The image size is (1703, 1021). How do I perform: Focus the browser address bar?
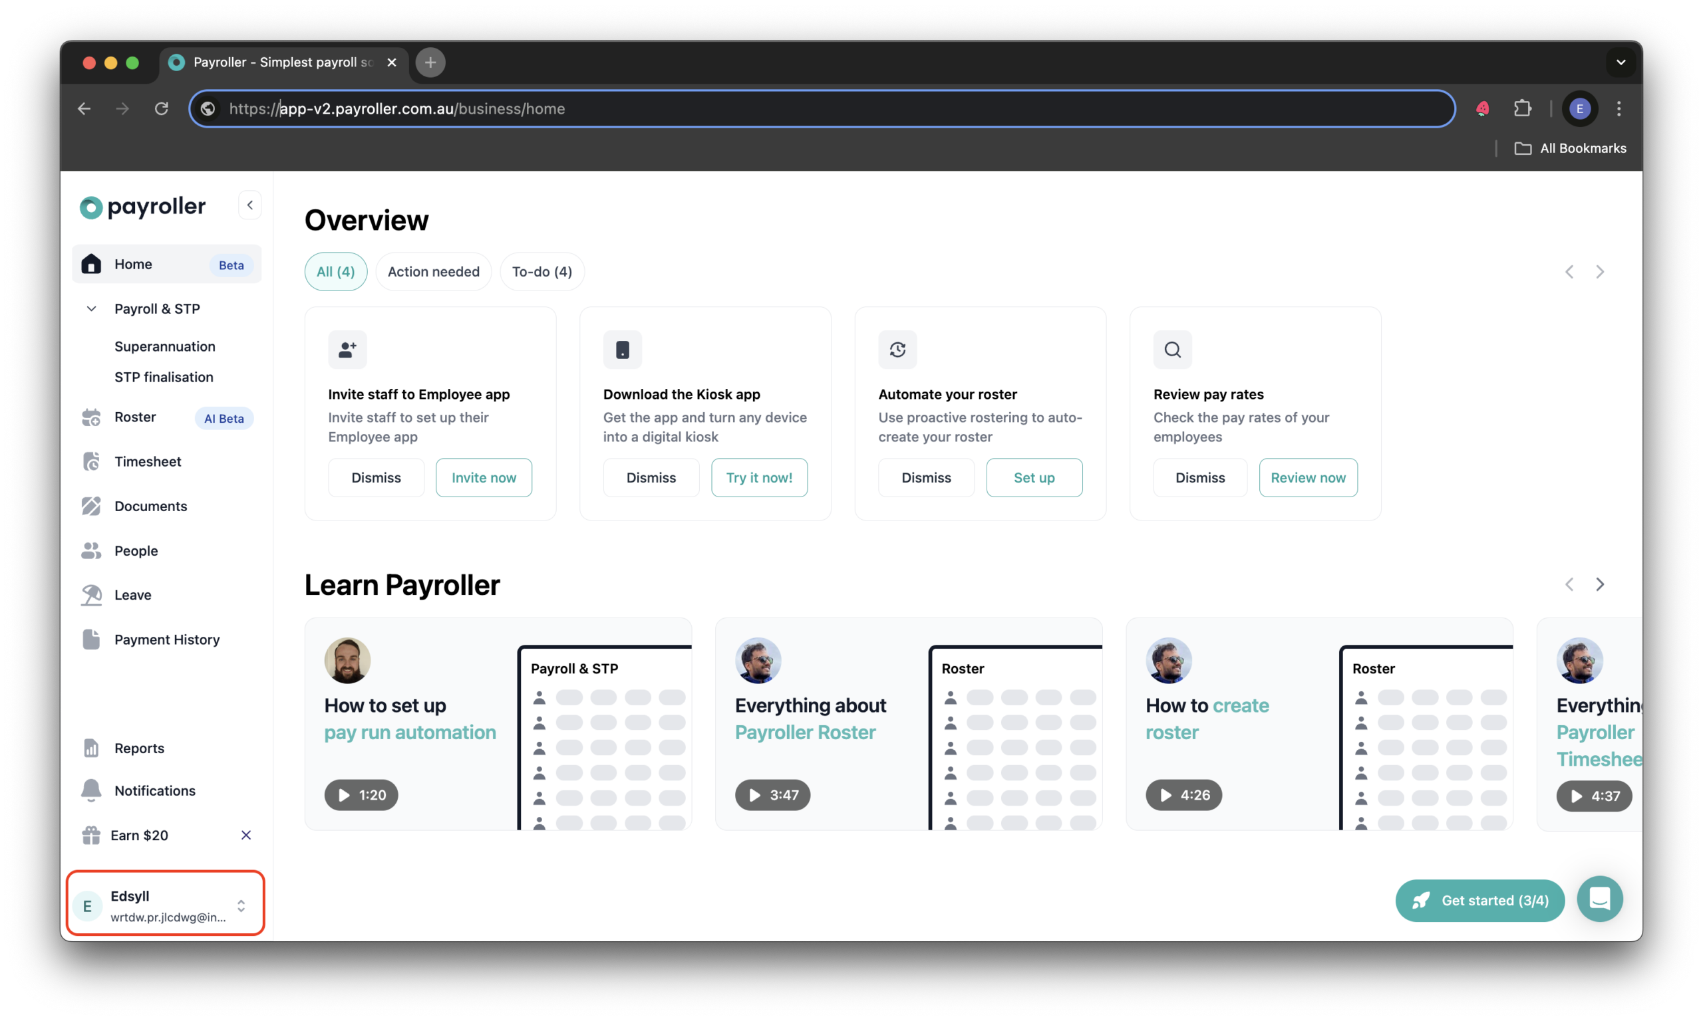click(823, 109)
